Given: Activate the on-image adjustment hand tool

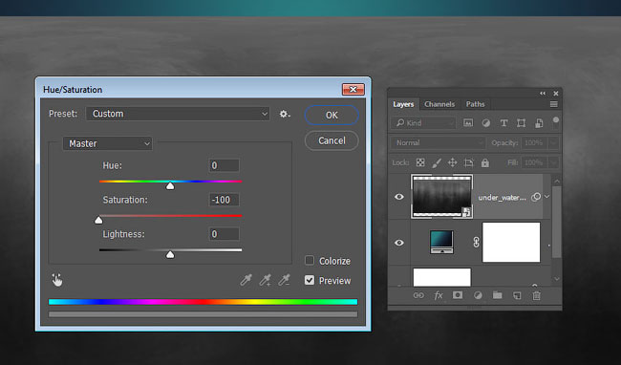Looking at the screenshot, I should point(57,280).
